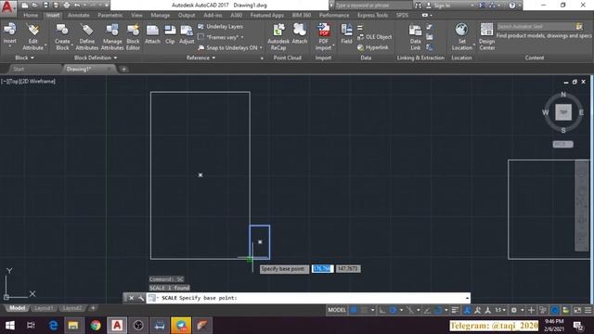Click the Type a keyword search box
Viewport: 594px width, 334px height.
[x=373, y=6]
